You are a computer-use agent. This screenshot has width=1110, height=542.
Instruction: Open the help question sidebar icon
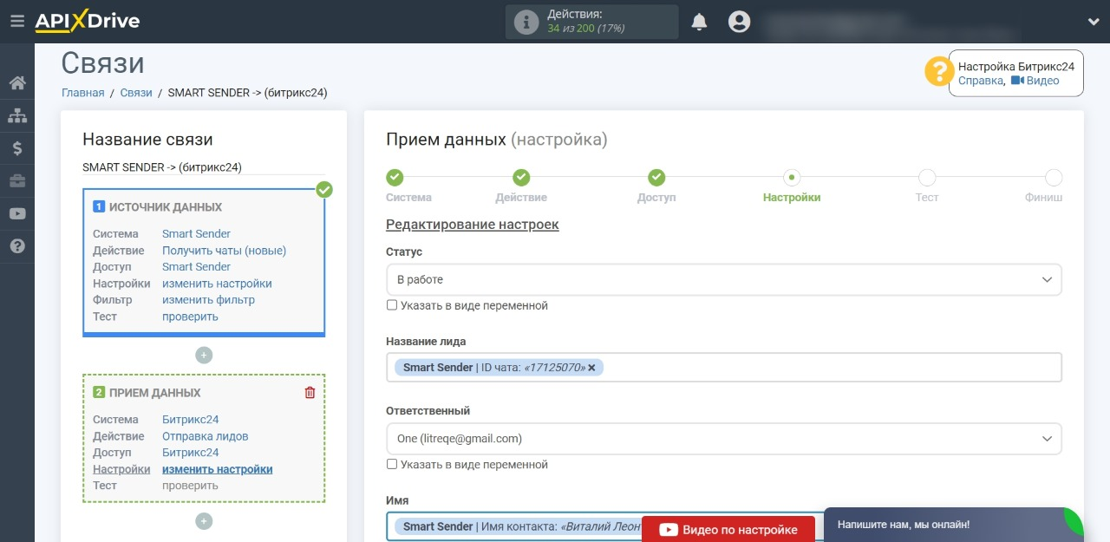16,246
